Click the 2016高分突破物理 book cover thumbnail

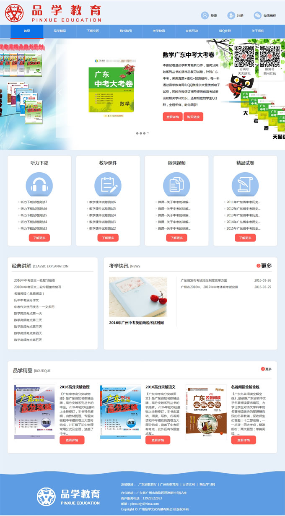pyautogui.click(x=34, y=412)
